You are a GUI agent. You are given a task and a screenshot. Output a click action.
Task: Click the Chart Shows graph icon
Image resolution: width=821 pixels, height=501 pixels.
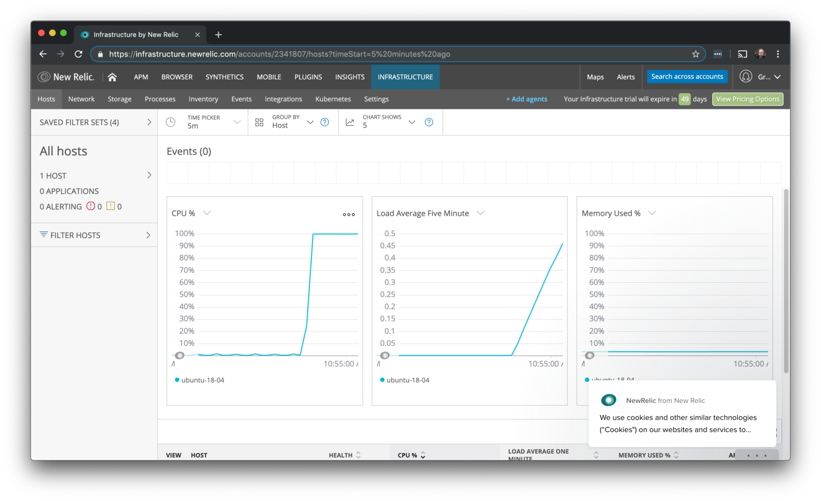(x=350, y=122)
